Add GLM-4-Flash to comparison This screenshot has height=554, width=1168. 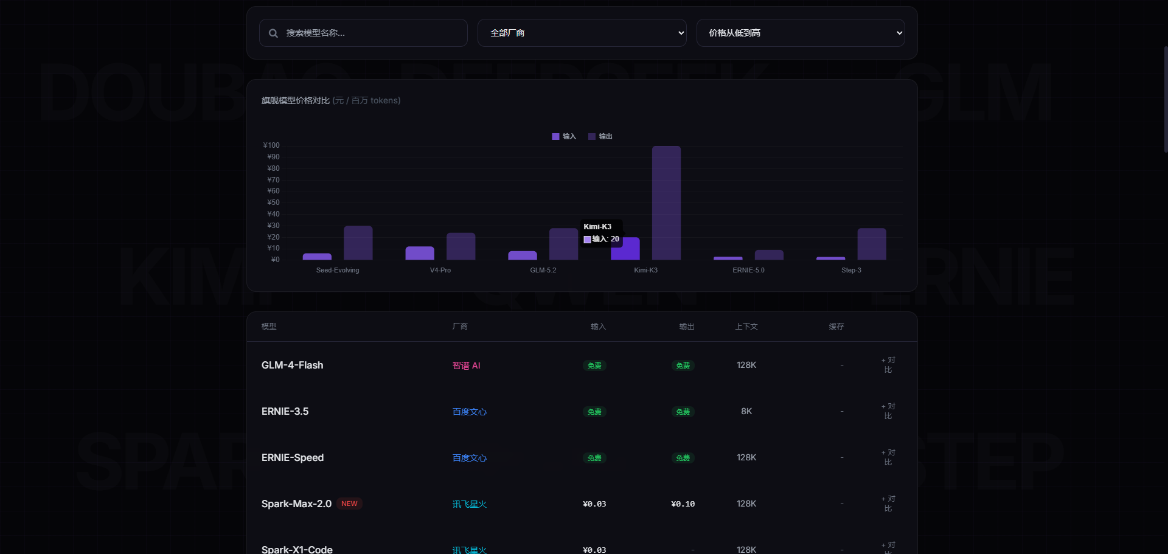point(888,365)
